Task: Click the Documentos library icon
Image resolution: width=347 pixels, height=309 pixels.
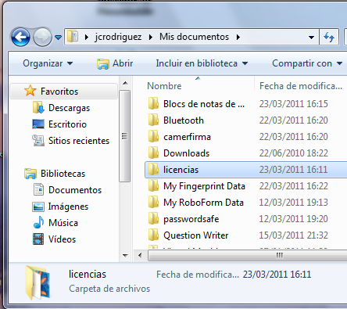Action: point(38,189)
